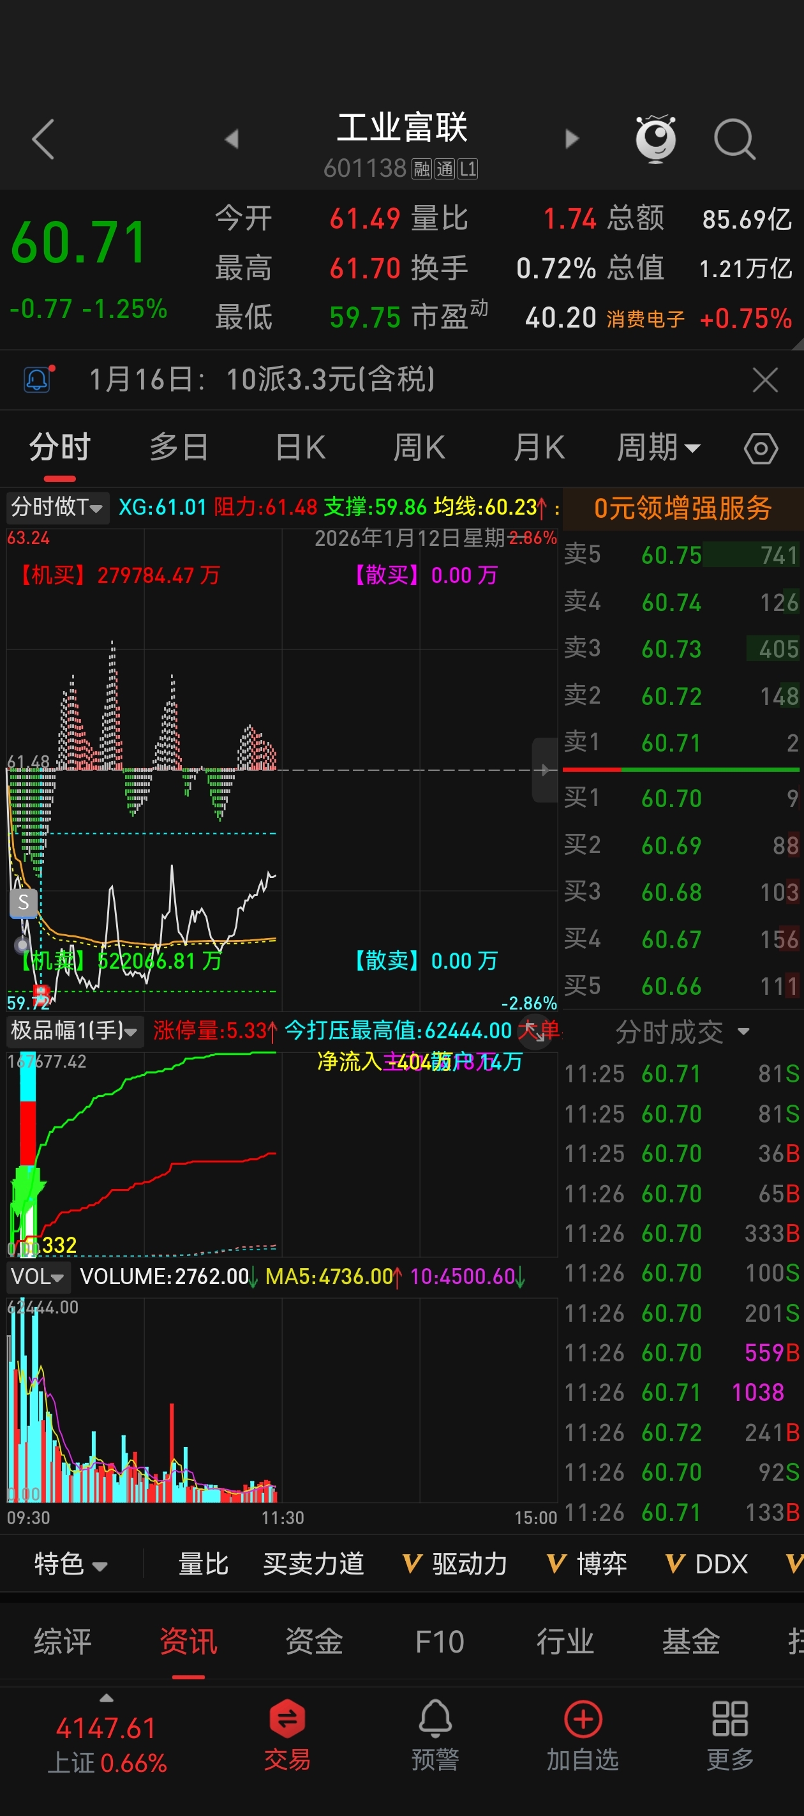Open the 综评 tab
The image size is (804, 1816).
63,1641
